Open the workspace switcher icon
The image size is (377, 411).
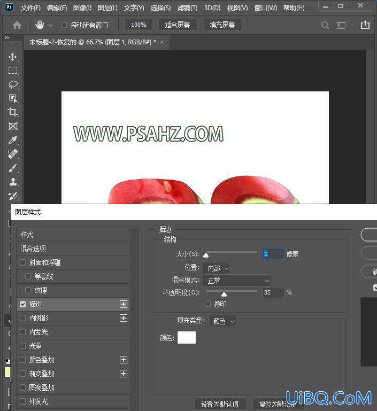coord(341,25)
